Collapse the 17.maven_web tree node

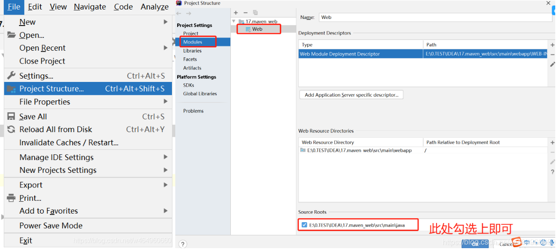tap(234, 21)
